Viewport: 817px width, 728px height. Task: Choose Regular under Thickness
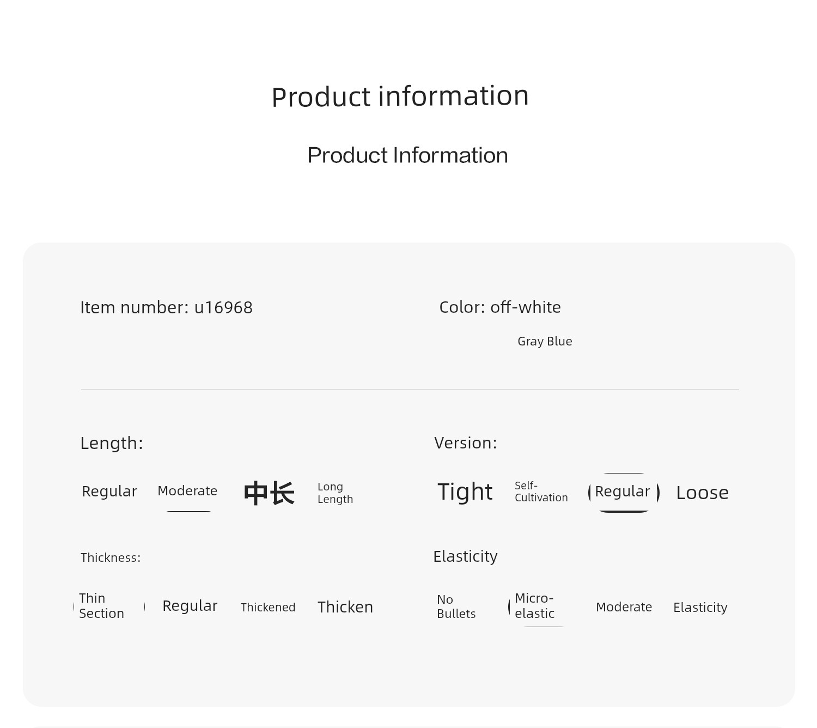tap(190, 606)
